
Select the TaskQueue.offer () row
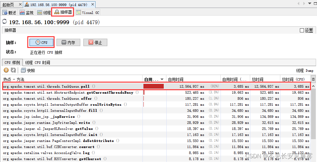(x=156, y=98)
